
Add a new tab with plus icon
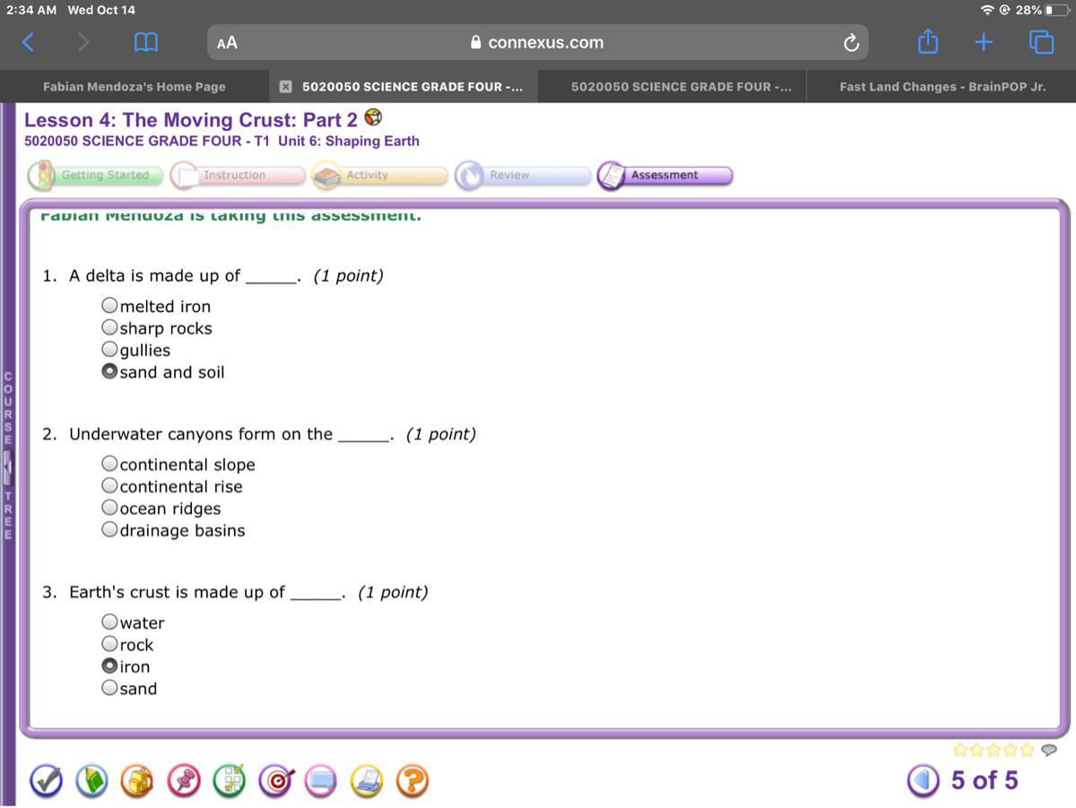pos(984,42)
